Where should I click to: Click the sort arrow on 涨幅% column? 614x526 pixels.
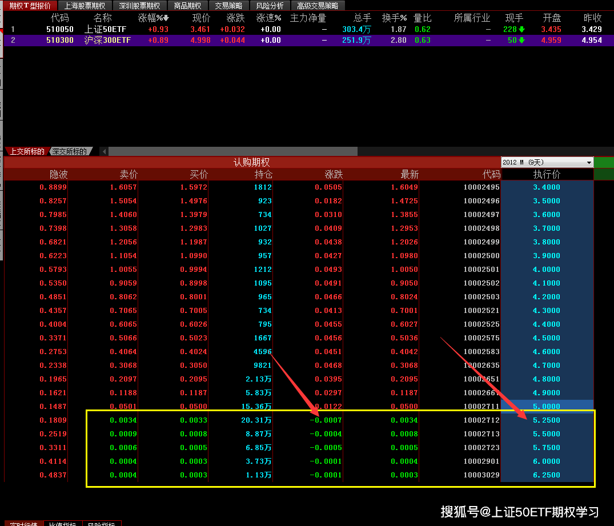pos(166,18)
